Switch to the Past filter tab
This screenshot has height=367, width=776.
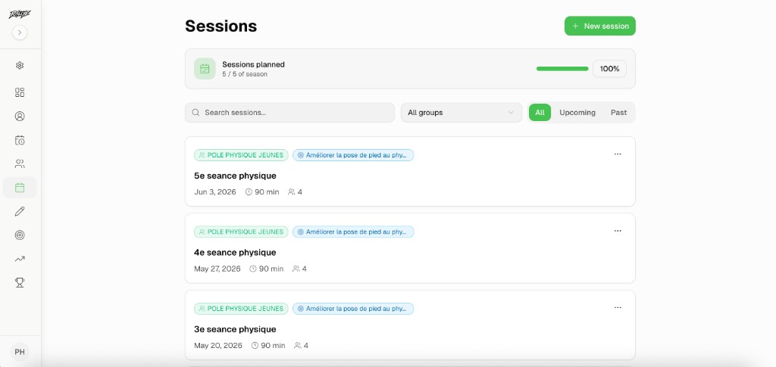click(x=618, y=113)
